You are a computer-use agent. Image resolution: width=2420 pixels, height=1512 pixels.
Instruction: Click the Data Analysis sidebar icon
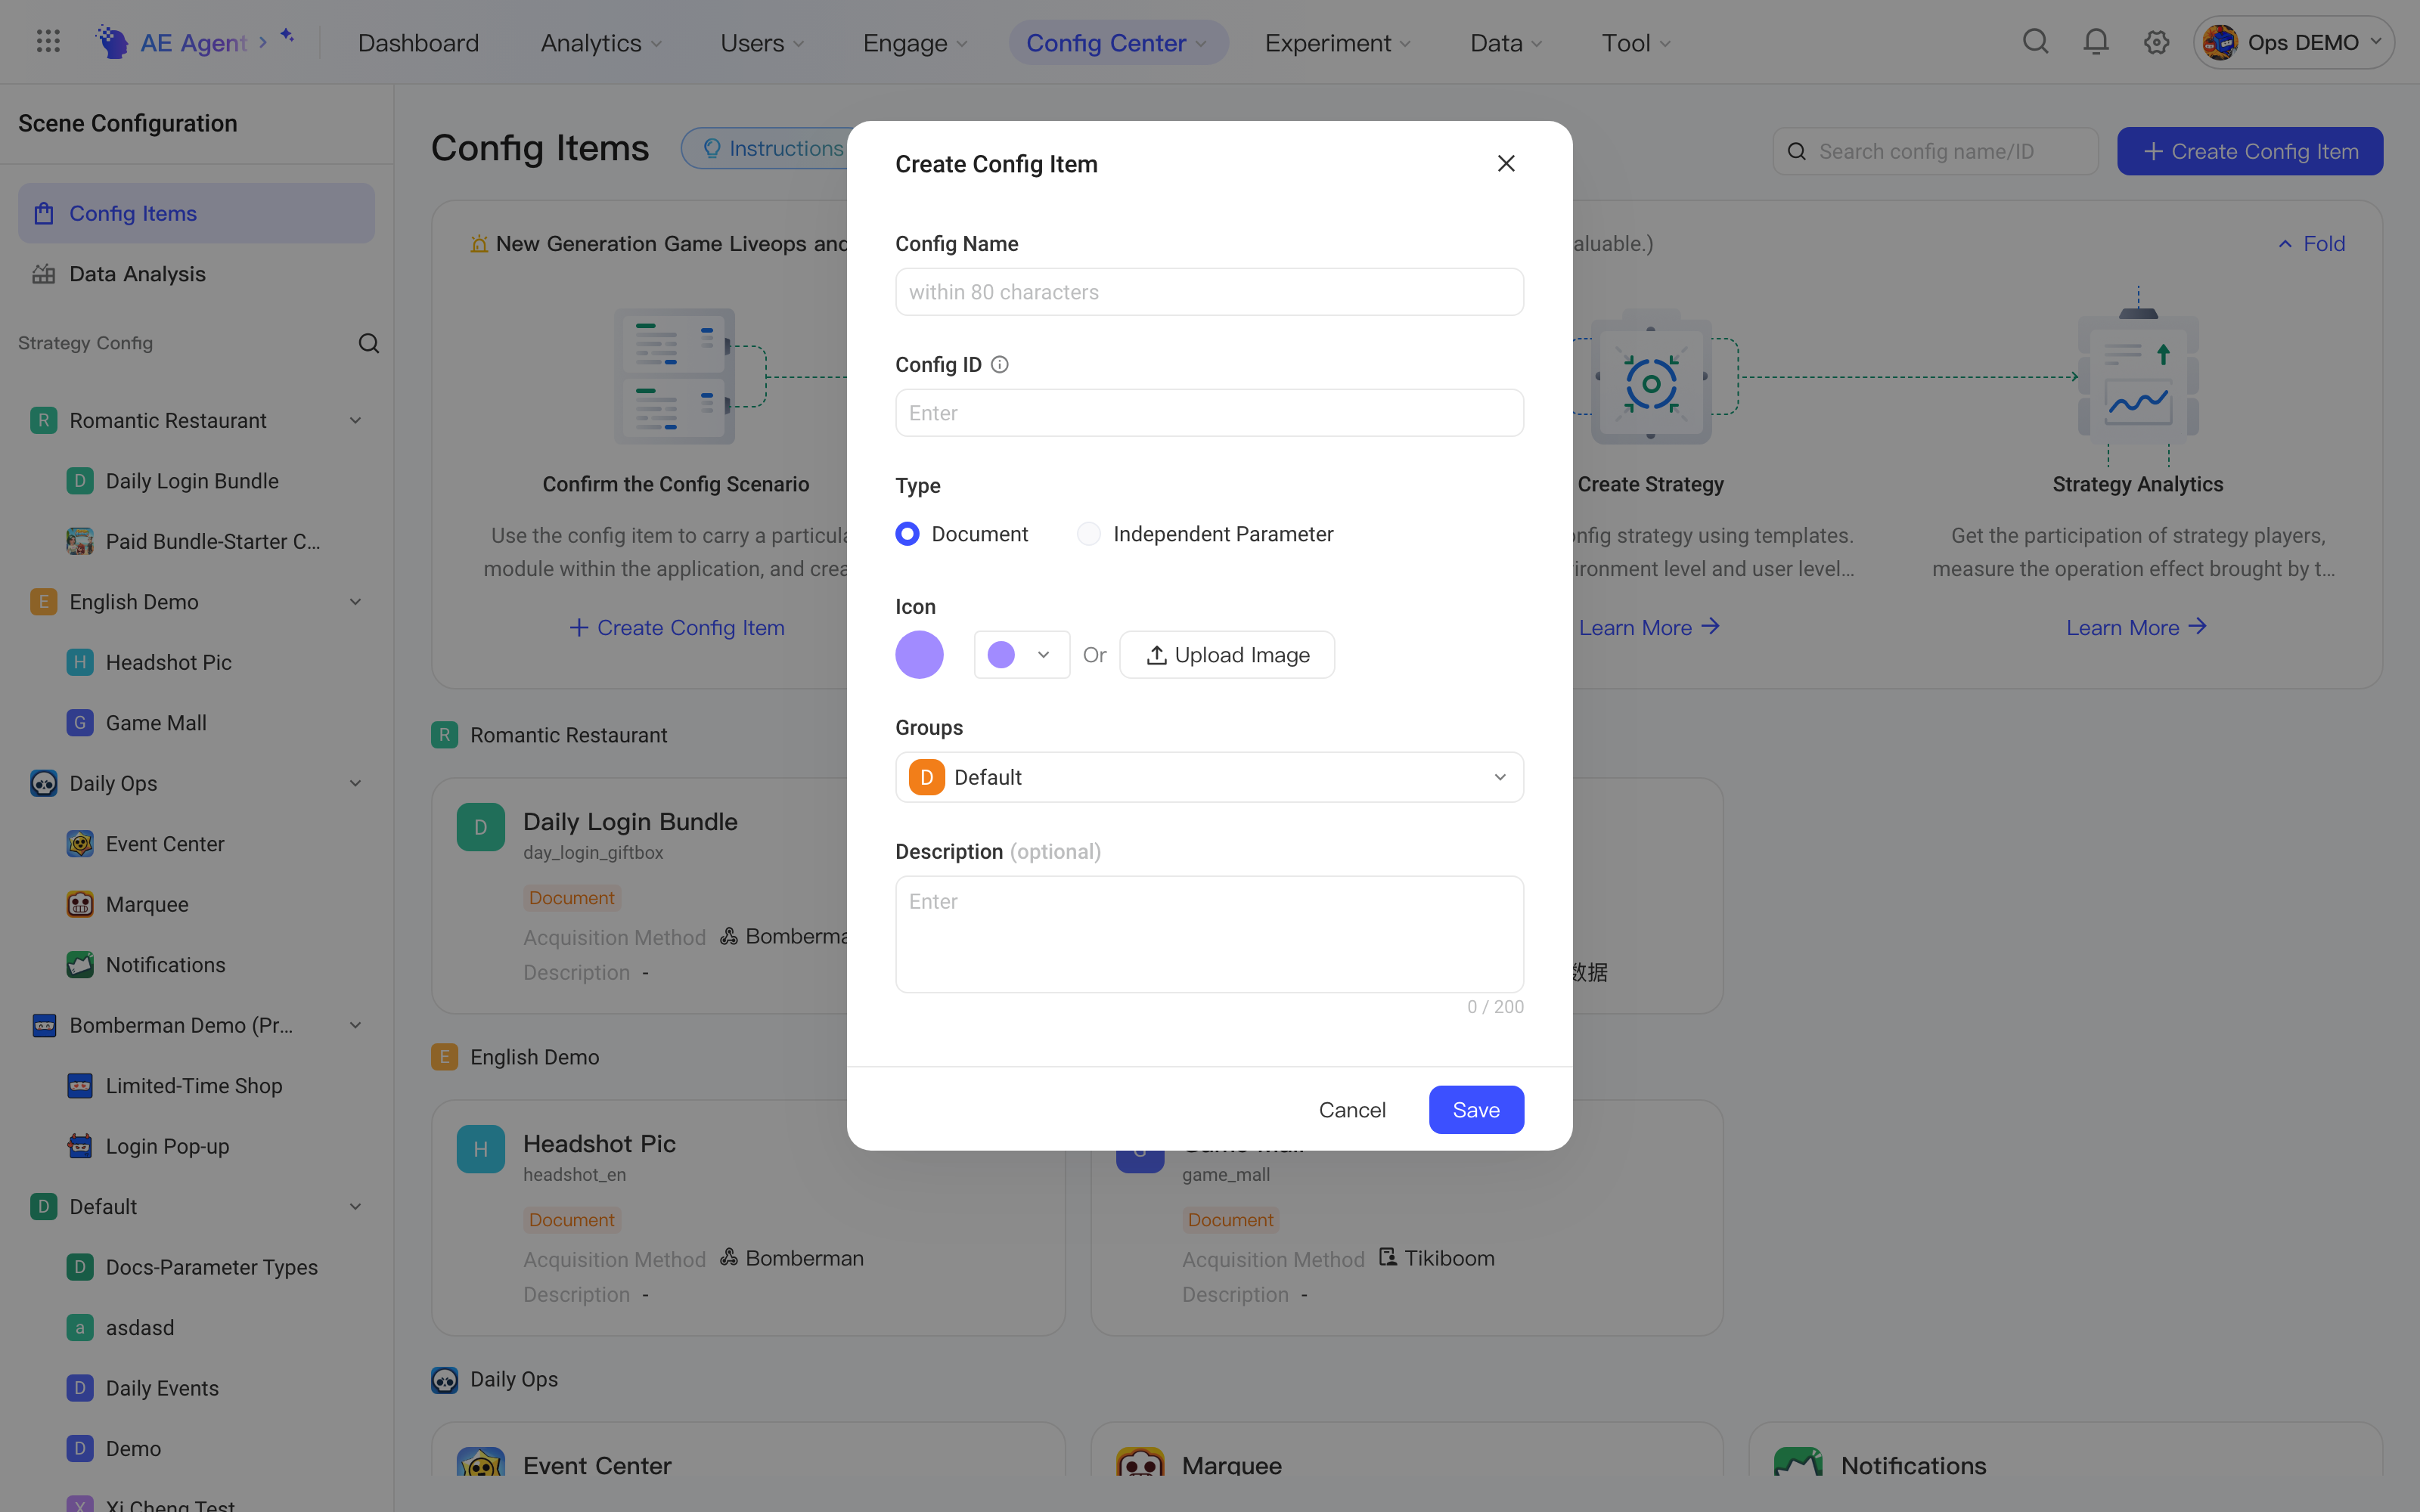tap(44, 274)
